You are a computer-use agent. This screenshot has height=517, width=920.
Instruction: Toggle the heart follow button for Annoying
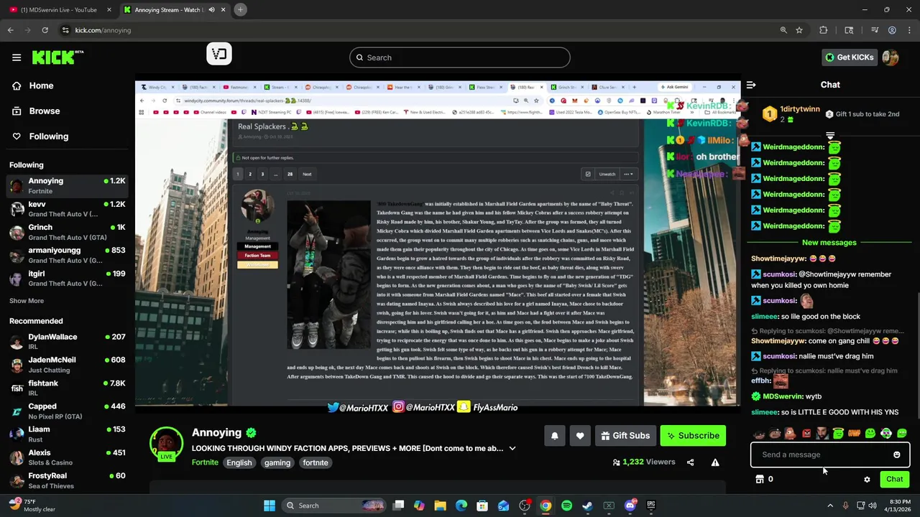(x=580, y=435)
